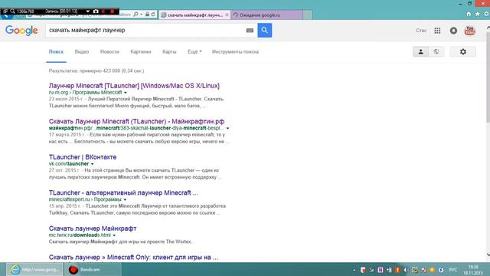Screen dimensions: 490x276
Task: Open 'TLauncher - альтернативный лаунчер Minecraft' link
Action: [123, 192]
